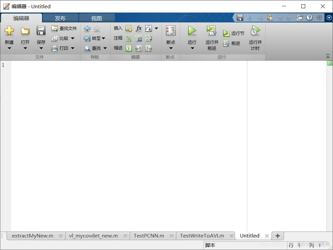The image size is (333, 250).
Task: Click the fixed-point insert icon
Action: (148, 28)
